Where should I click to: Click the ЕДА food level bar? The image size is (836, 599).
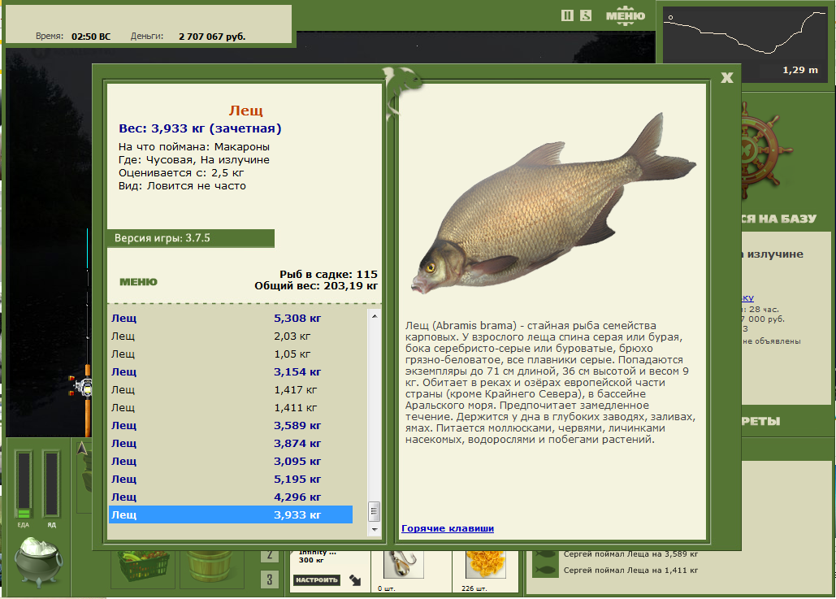24,484
